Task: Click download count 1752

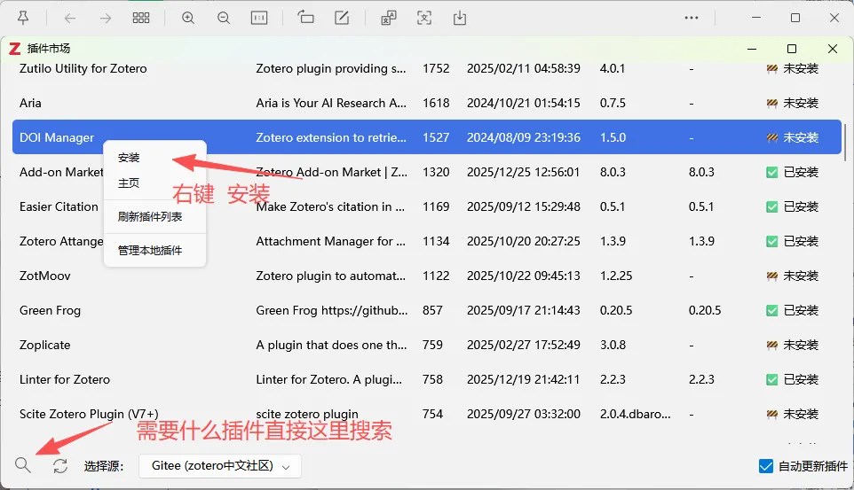Action: [436, 68]
